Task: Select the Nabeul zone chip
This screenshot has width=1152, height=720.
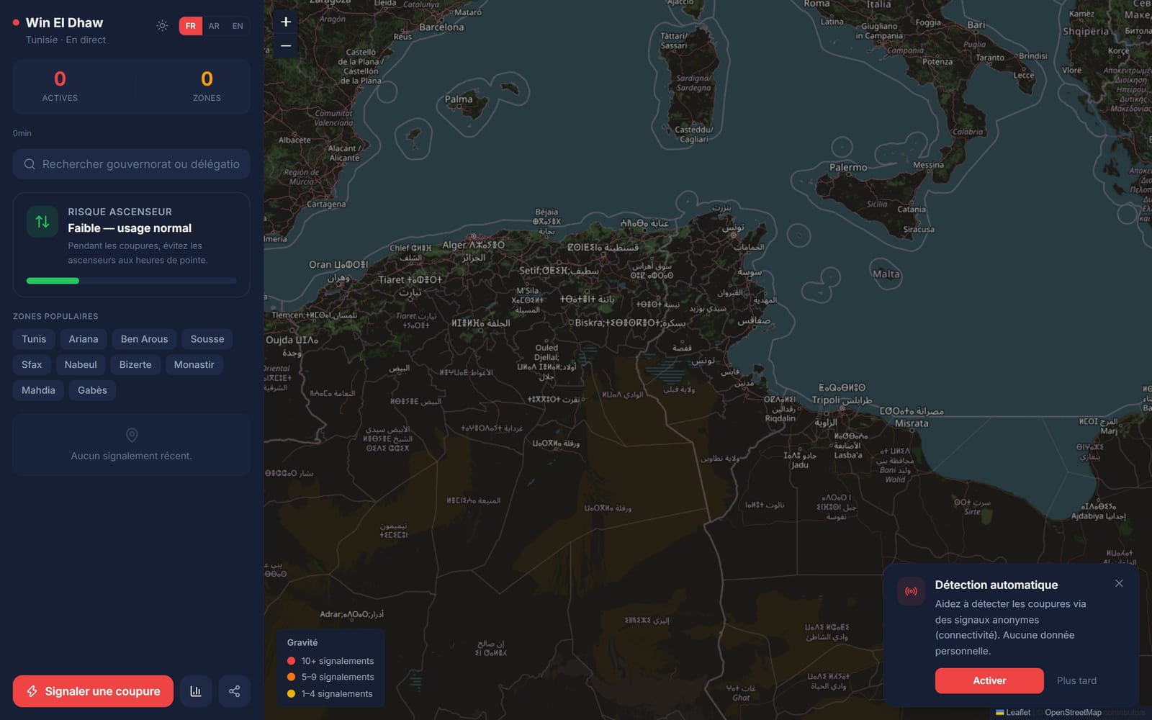Action: (81, 364)
